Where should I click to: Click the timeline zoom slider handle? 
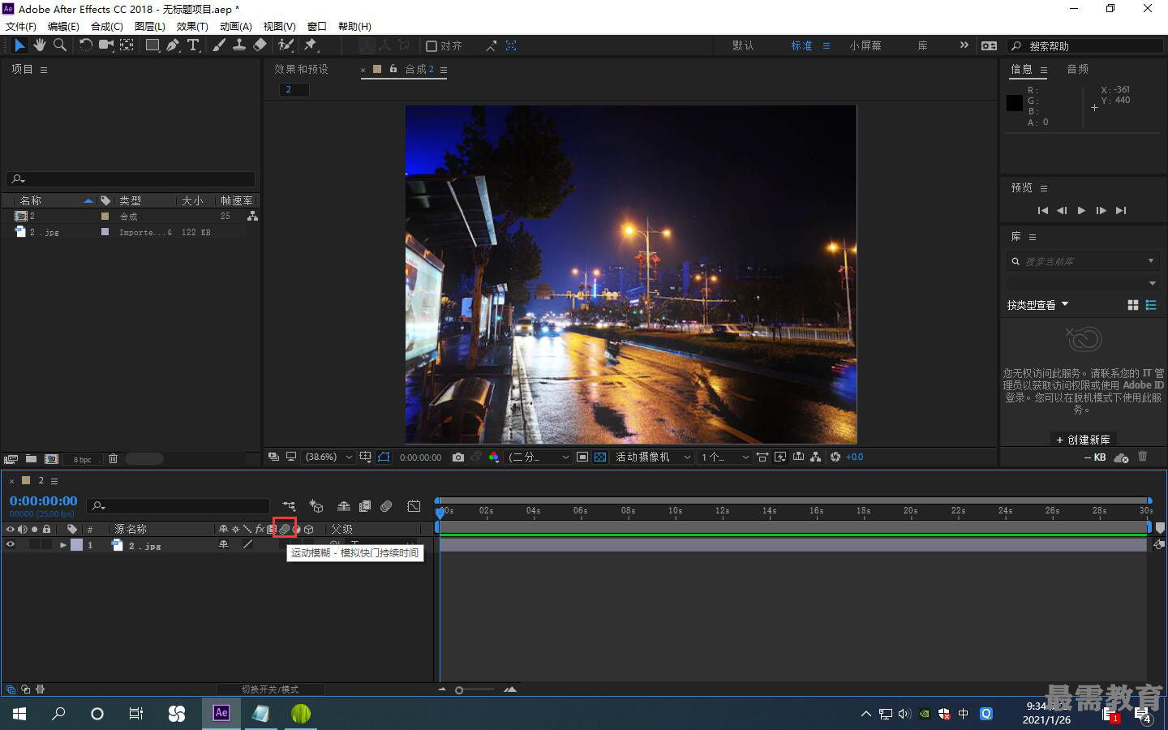pyautogui.click(x=459, y=690)
